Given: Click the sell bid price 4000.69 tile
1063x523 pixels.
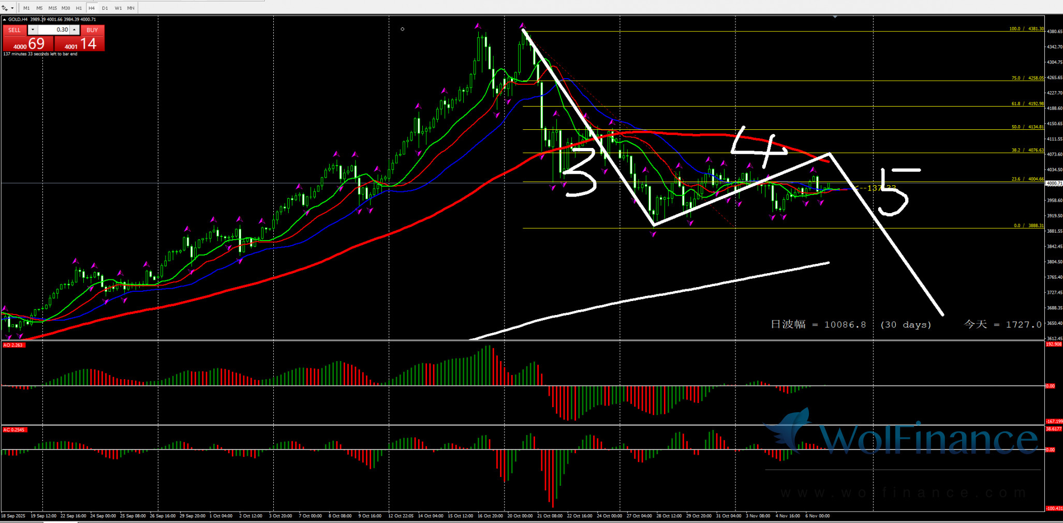Looking at the screenshot, I should click(28, 44).
